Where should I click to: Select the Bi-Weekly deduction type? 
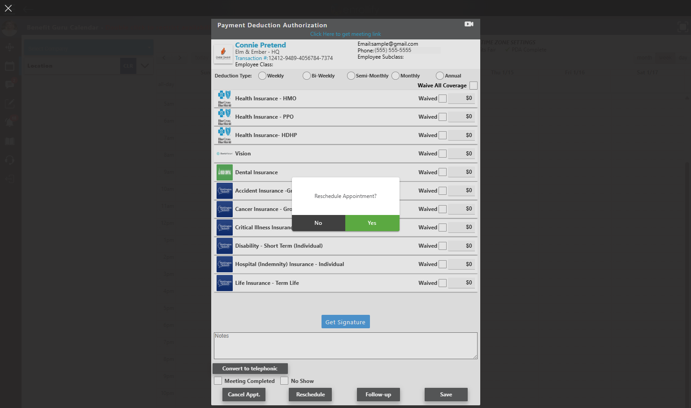coord(307,76)
